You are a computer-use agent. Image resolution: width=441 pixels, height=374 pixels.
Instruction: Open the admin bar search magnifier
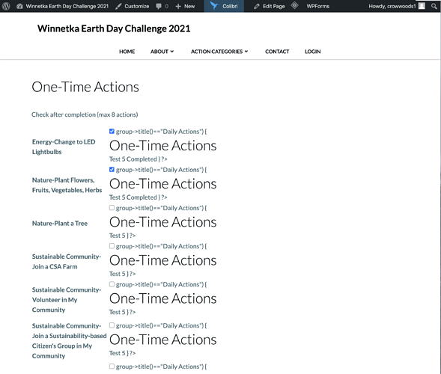coord(434,6)
